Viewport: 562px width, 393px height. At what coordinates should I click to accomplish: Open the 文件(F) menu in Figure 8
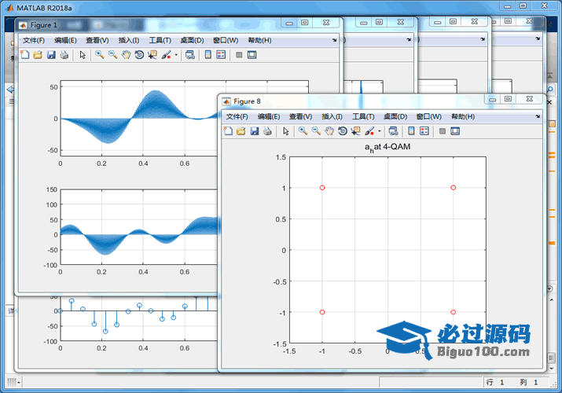(237, 116)
